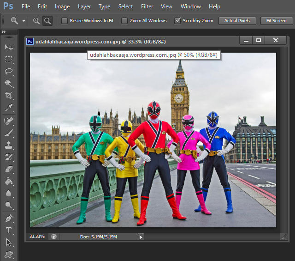The image size is (295, 261).
Task: Click the Zoom In mode icon
Action: (x=36, y=21)
